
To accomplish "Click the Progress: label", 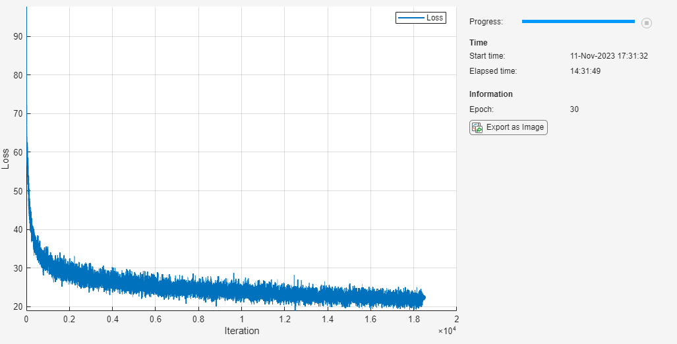I will [486, 22].
